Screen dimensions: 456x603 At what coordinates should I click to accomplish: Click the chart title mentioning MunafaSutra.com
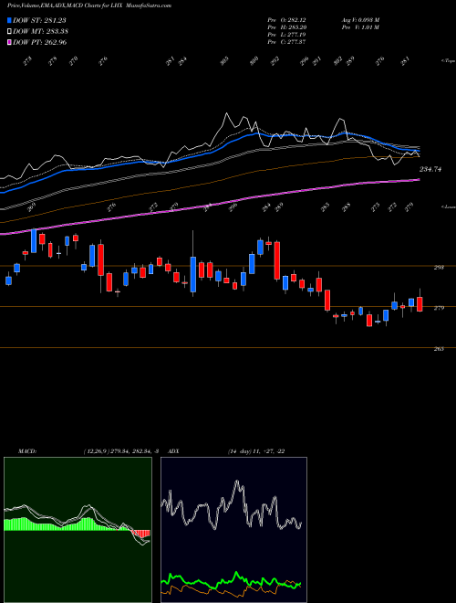pyautogui.click(x=89, y=5)
